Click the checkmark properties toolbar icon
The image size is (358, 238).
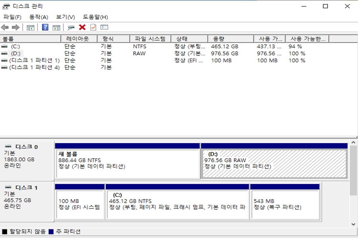point(93,27)
